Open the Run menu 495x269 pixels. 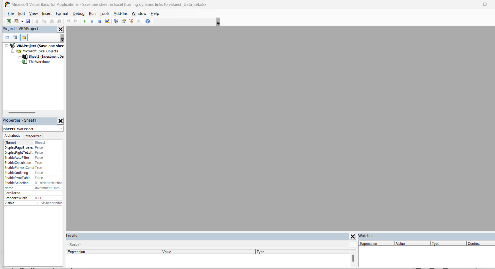point(92,13)
